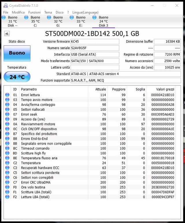Click the status orb for Errori lettura
The height and width of the screenshot is (223, 185).
pos(7,95)
